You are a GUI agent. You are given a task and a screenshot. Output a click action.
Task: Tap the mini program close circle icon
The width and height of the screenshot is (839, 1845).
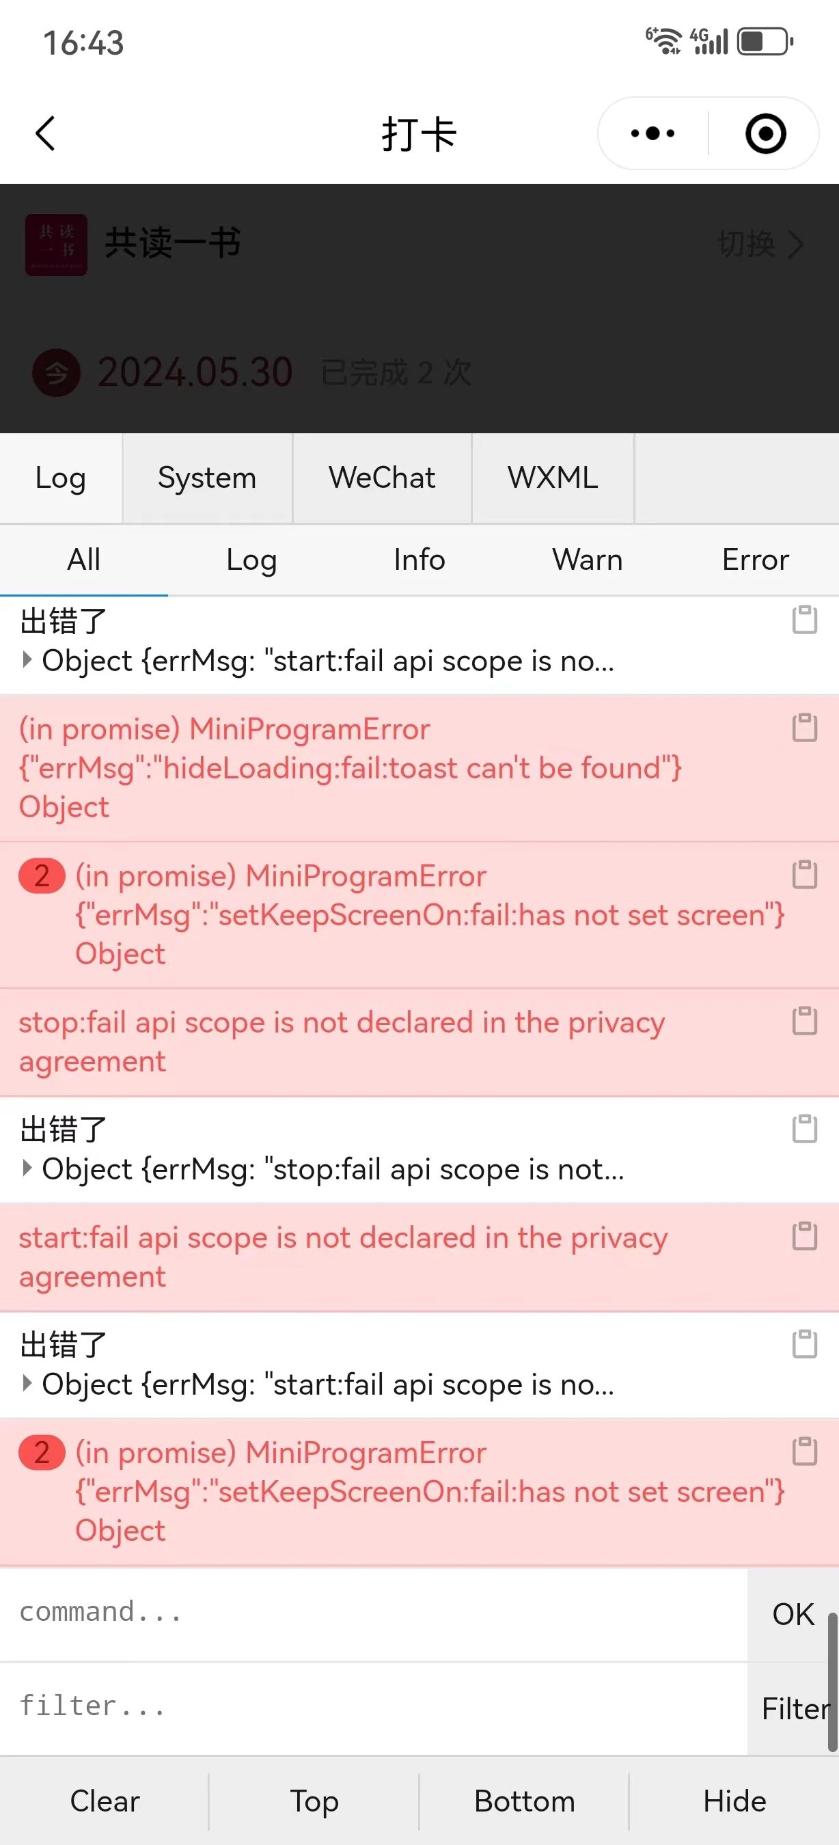click(765, 133)
